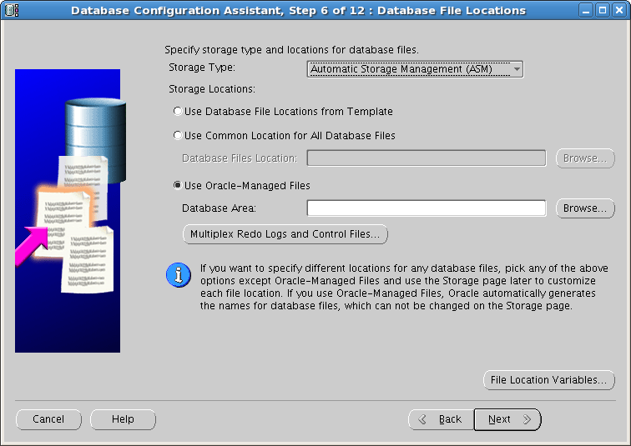The width and height of the screenshot is (631, 446).
Task: Click the Database Area label
Action: 219,208
